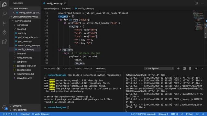The width and height of the screenshot is (207, 116).
Task: Change language mode via Python status item
Action: (x=190, y=114)
